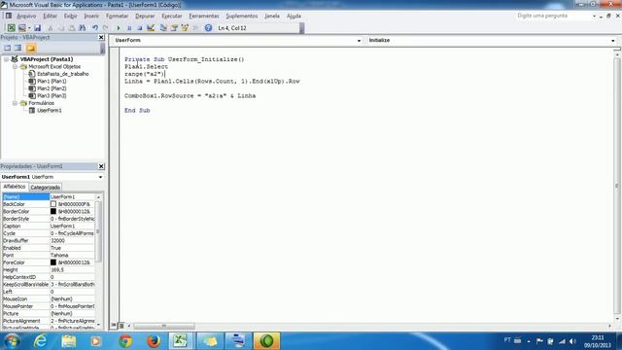Image resolution: width=622 pixels, height=350 pixels.
Task: Click the Excel taskbar button
Action: point(181,341)
